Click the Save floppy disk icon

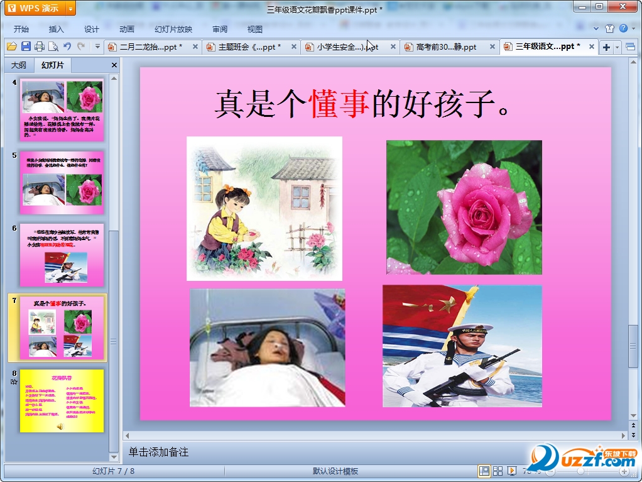click(26, 47)
